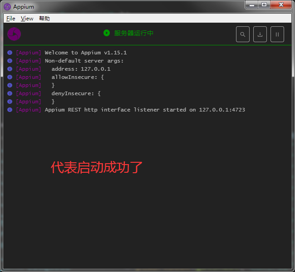Select the 'Non-default server args:' log line
The height and width of the screenshot is (272, 295).
click(84, 61)
